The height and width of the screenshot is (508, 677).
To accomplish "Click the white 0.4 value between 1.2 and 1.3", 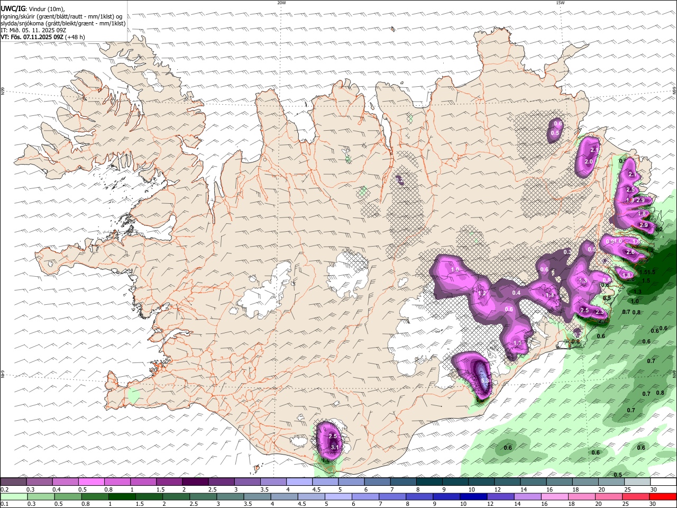I will tap(516, 293).
